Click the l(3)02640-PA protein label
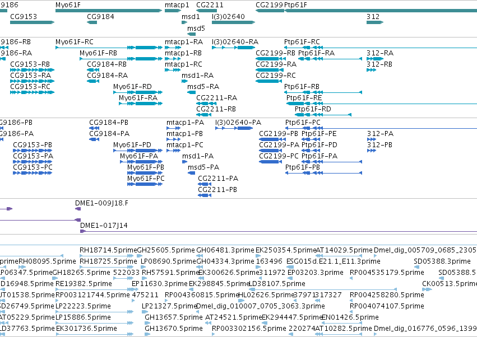The height and width of the screenshot is (337, 477). click(x=238, y=122)
